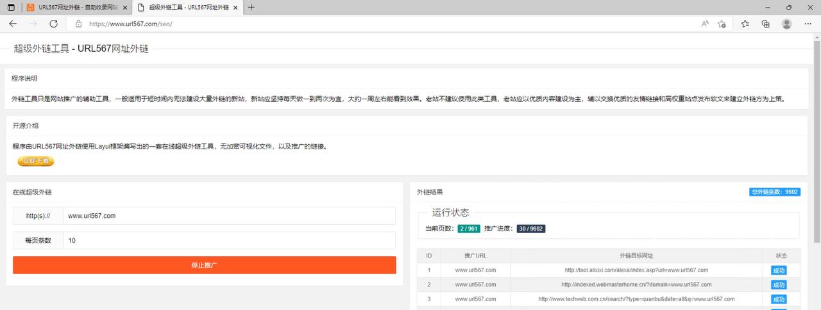The width and height of the screenshot is (821, 310).
Task: Click the tool.alixixi.com target URL cell
Action: pyautogui.click(x=636, y=270)
